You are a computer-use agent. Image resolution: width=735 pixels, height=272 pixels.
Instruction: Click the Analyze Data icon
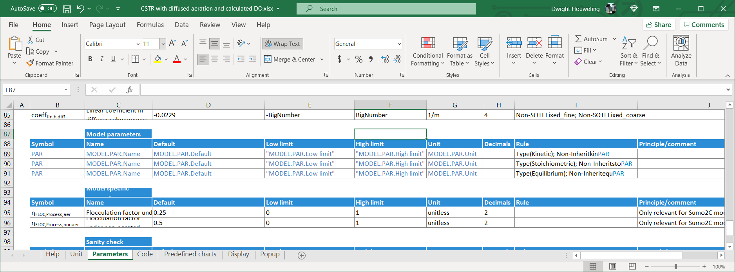tap(681, 43)
